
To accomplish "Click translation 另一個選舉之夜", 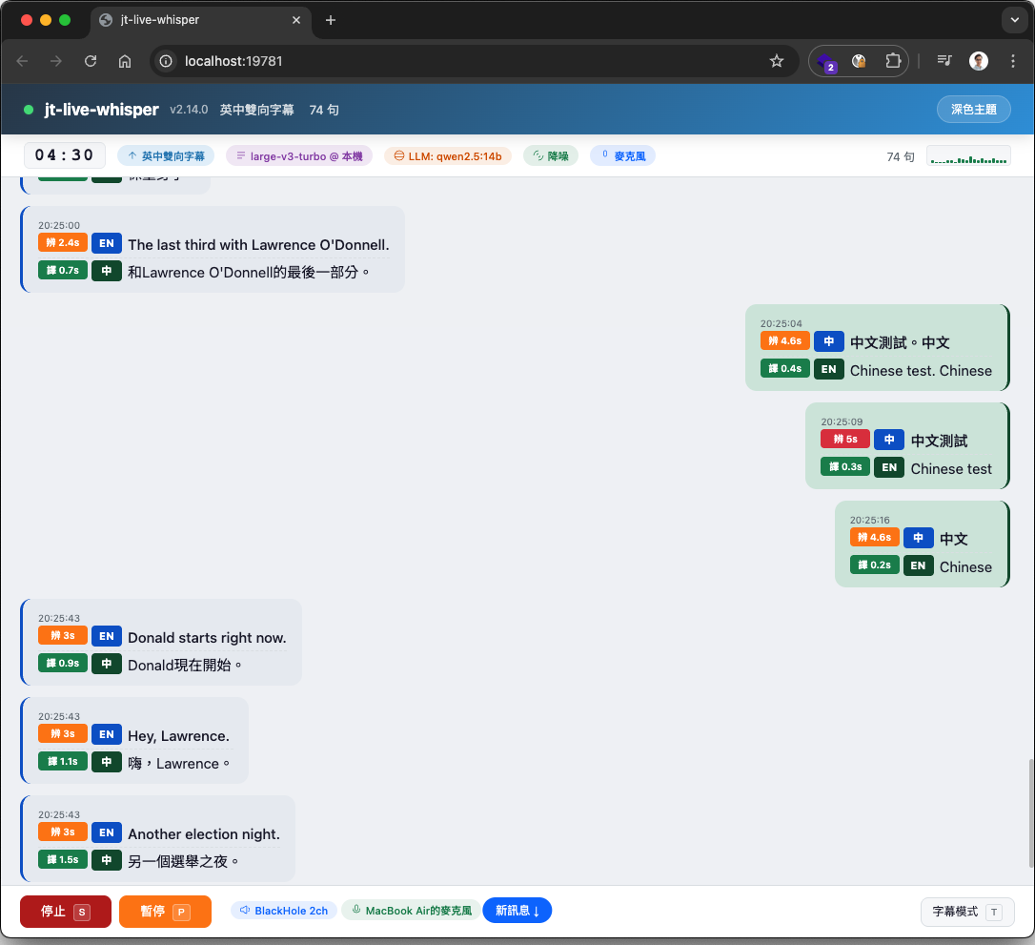I will coord(183,862).
